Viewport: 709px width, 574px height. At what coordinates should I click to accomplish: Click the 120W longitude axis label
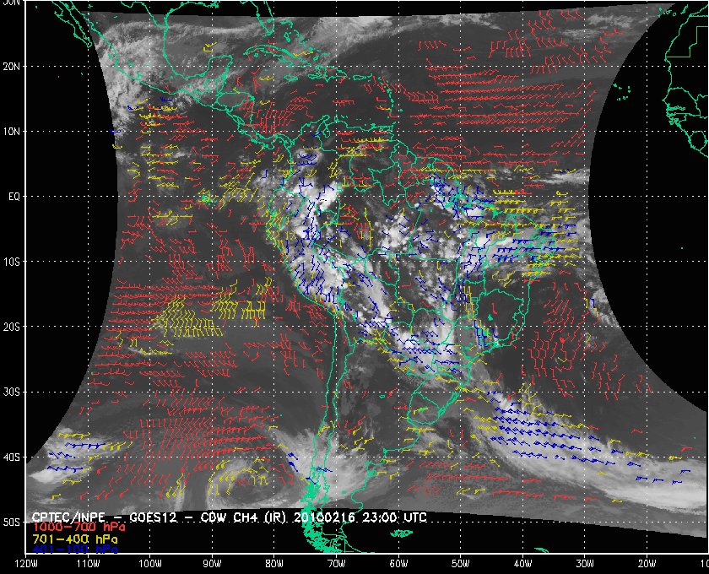(26, 564)
